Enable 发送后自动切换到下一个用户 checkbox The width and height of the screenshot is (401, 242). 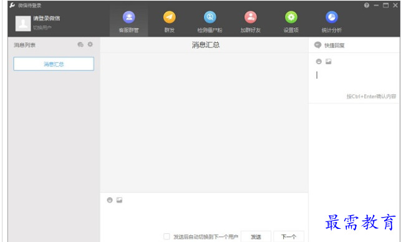(x=167, y=236)
